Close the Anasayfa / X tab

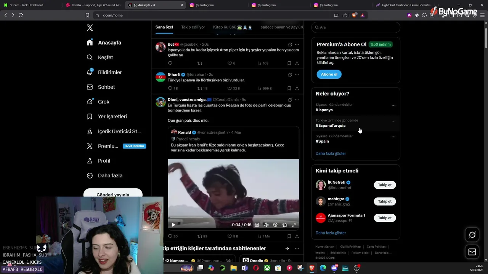coord(181,5)
